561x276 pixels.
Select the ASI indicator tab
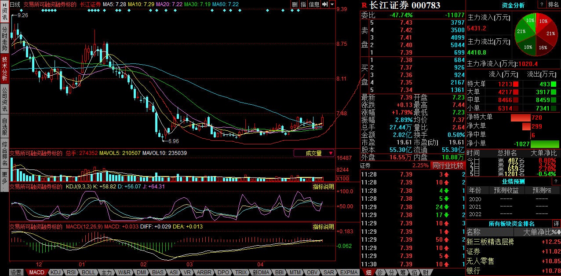174,272
